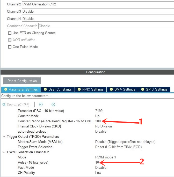Click NVIC Settings green check icon
The image size is (174, 177).
(x=79, y=89)
